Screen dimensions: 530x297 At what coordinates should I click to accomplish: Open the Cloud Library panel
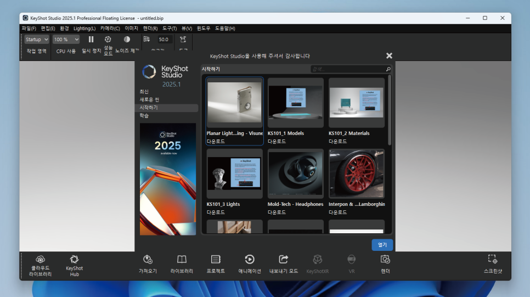[x=40, y=266]
